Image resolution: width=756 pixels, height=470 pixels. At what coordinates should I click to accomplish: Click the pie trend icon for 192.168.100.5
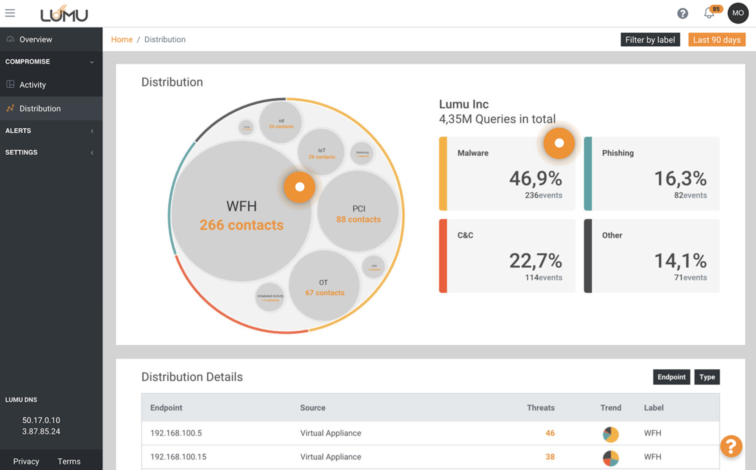pos(611,434)
